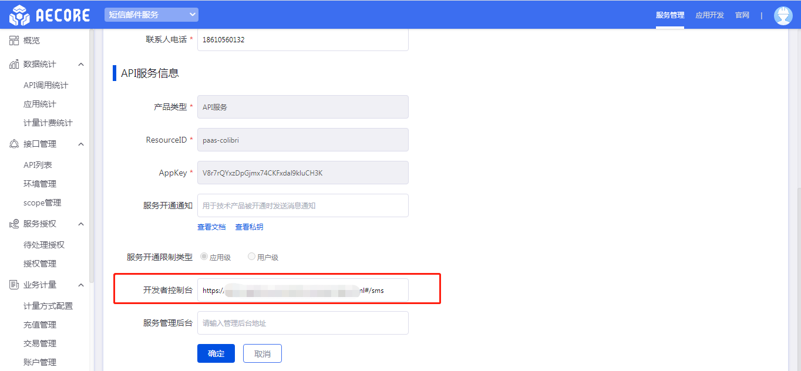Click the 接口管理 sidebar icon
This screenshot has width=801, height=371.
[14, 144]
